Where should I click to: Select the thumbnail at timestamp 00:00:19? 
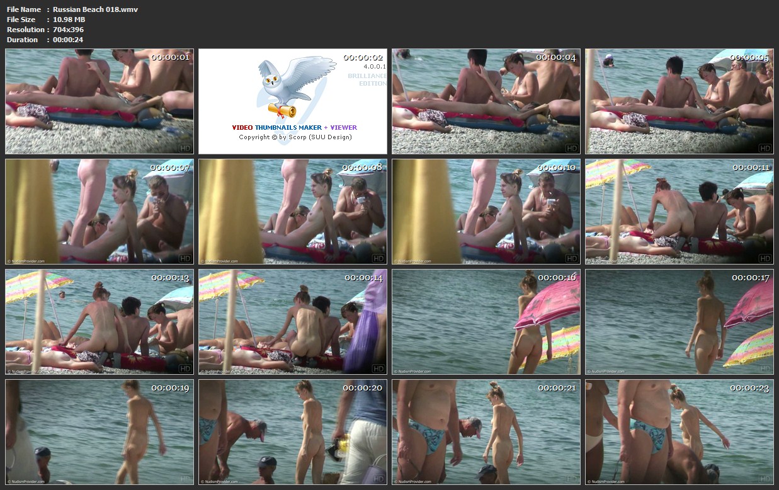pyautogui.click(x=100, y=432)
